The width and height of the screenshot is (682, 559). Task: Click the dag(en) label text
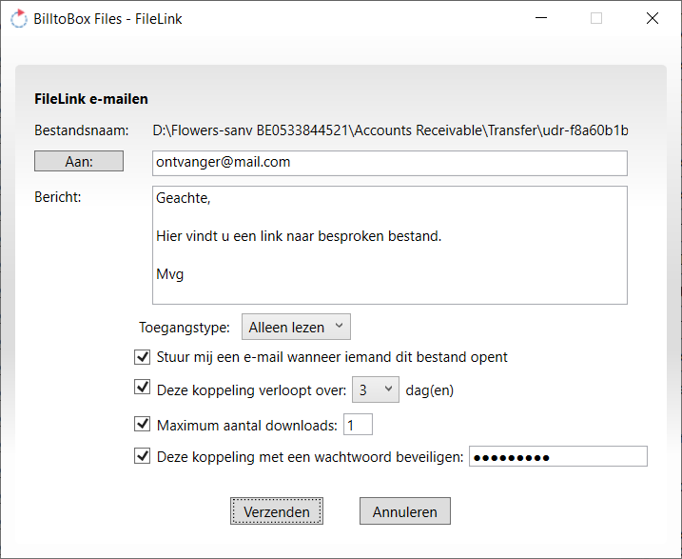429,390
